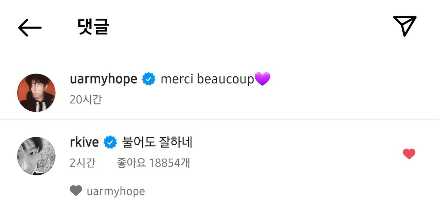Tap the verified badge next to uarmyhope
The width and height of the screenshot is (439, 217).
[x=149, y=79]
